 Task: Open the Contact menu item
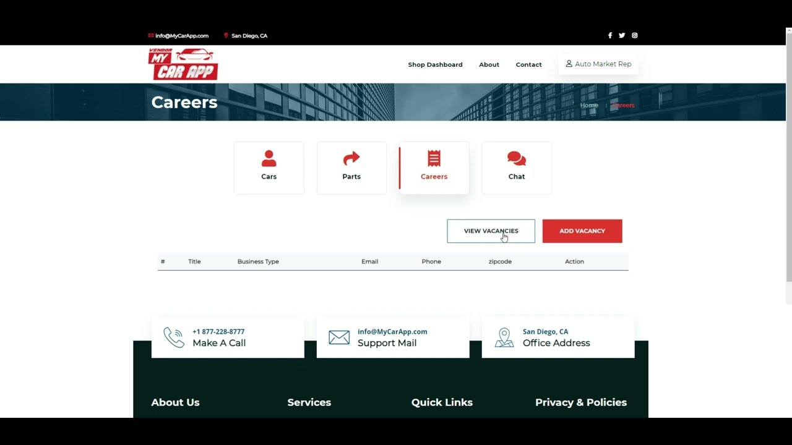[x=528, y=64]
